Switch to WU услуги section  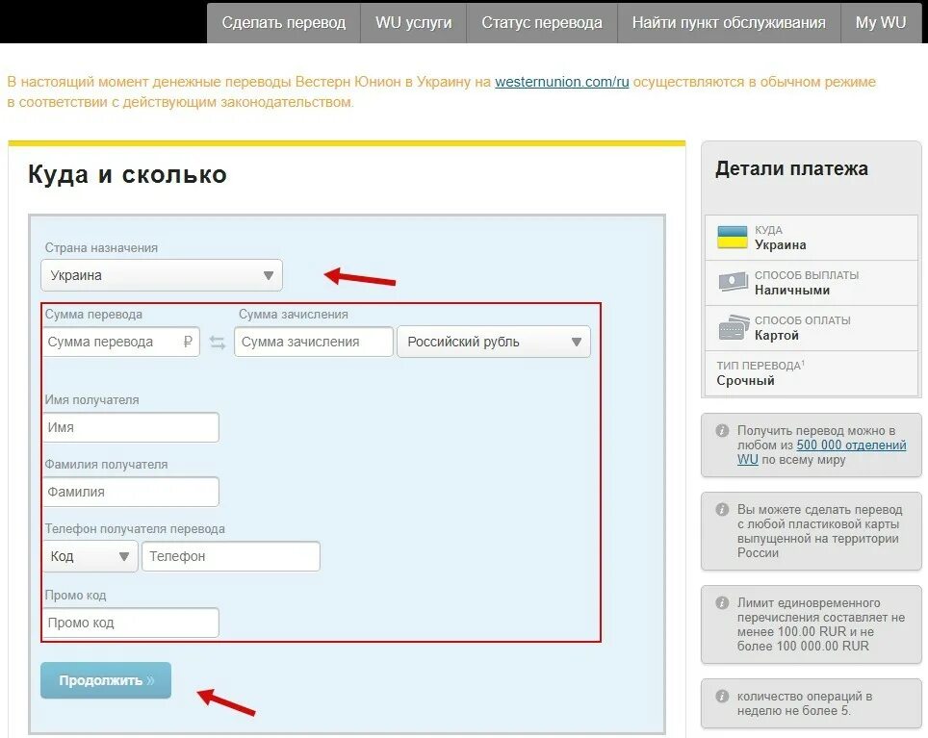412,23
